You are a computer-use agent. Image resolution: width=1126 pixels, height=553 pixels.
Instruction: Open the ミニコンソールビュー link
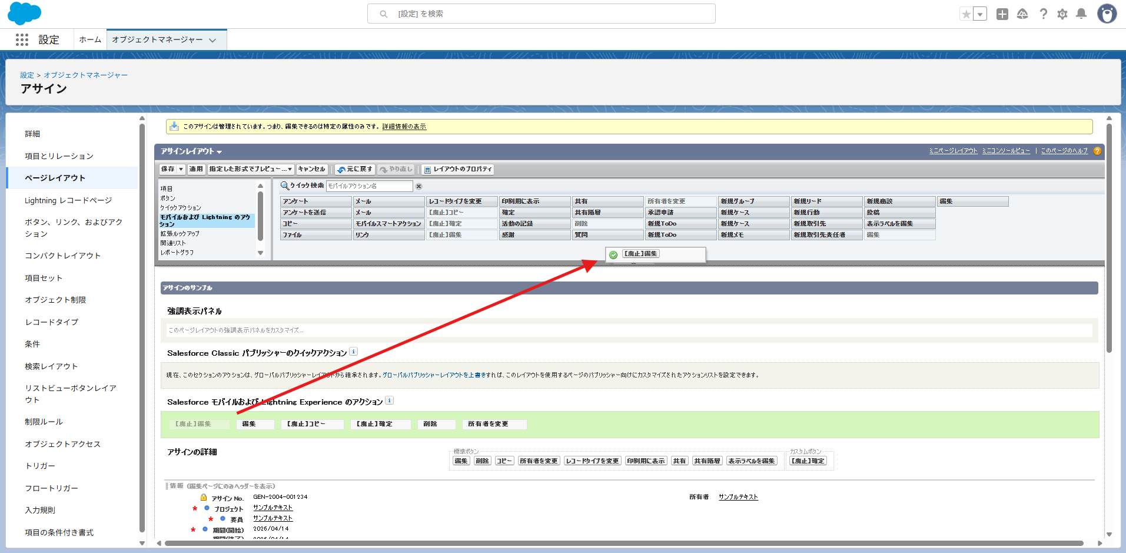[x=1006, y=151]
